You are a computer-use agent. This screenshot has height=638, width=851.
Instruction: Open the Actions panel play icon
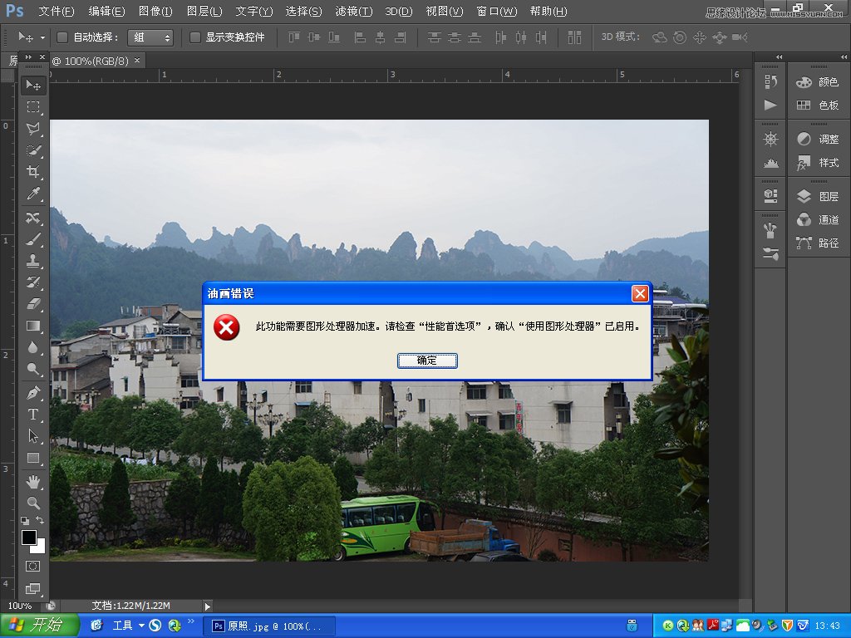click(x=770, y=105)
